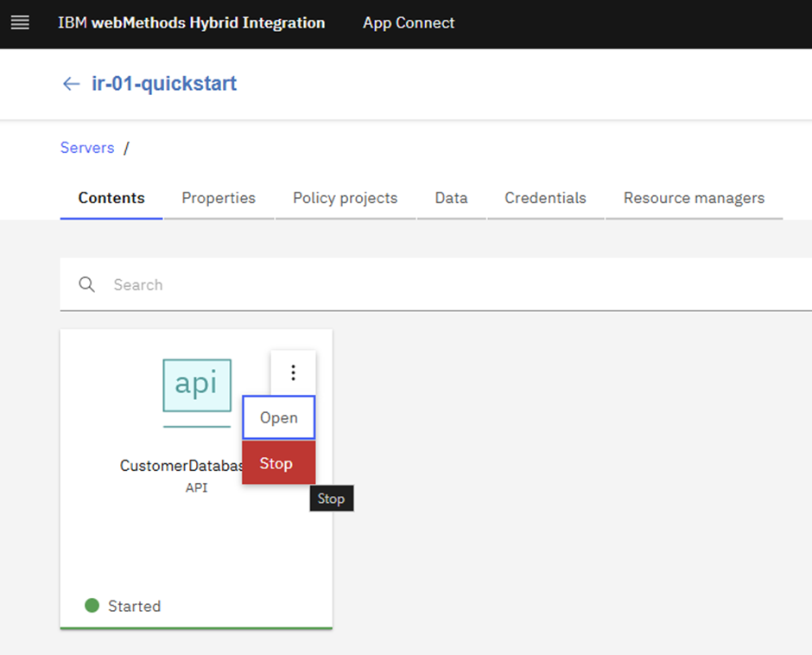Open the three-dot overflow menu on the CustomerDatabase card
The image size is (812, 655).
tap(293, 372)
